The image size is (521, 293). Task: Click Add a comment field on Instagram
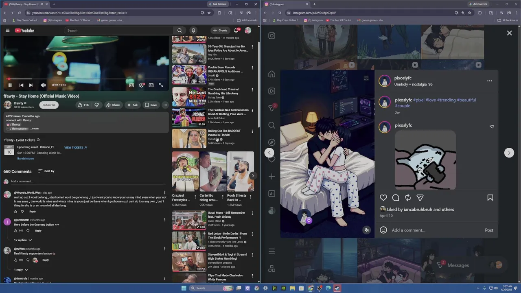436,230
